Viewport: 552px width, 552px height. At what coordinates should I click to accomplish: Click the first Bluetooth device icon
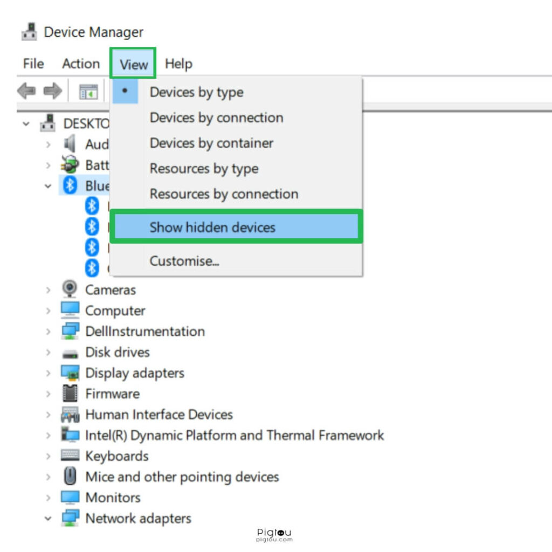coord(92,206)
